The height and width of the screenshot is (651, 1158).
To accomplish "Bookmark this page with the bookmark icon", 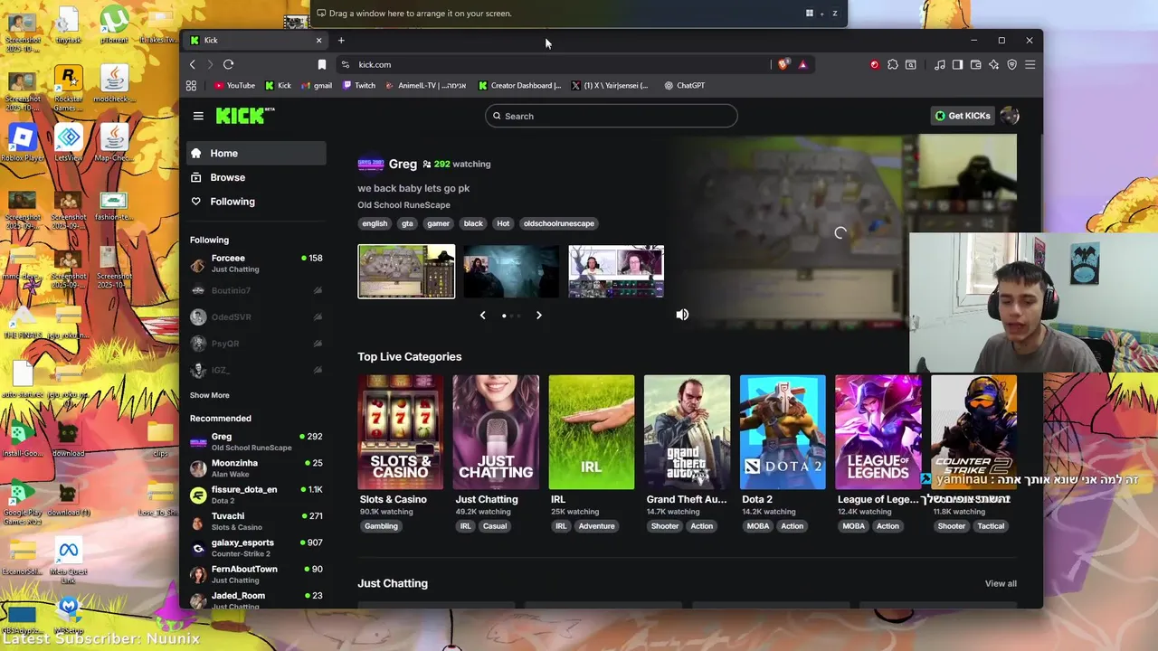I will [x=321, y=64].
